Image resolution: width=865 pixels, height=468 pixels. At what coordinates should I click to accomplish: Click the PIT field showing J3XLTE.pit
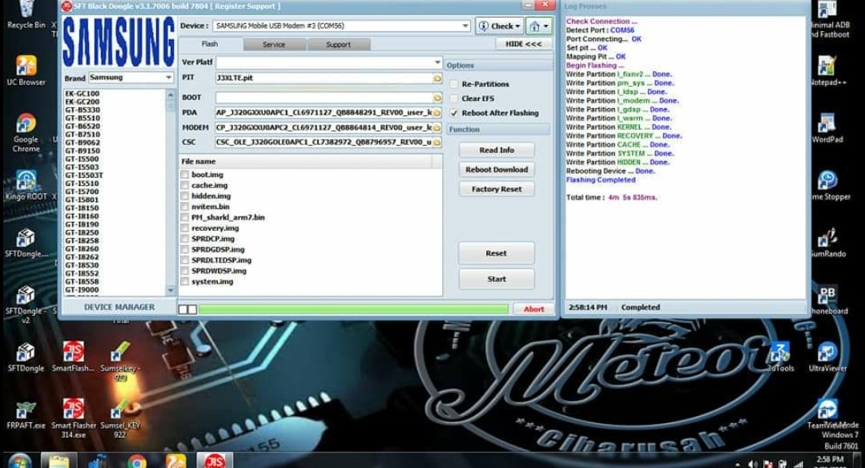pos(324,78)
